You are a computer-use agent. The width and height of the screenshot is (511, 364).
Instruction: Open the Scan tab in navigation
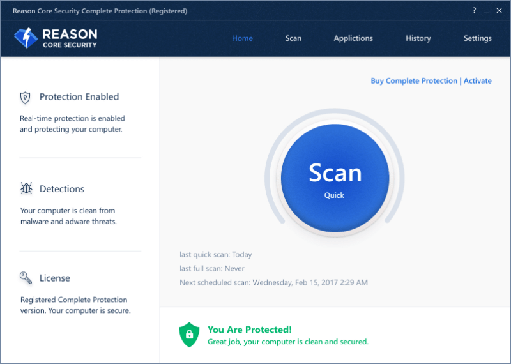coord(293,38)
